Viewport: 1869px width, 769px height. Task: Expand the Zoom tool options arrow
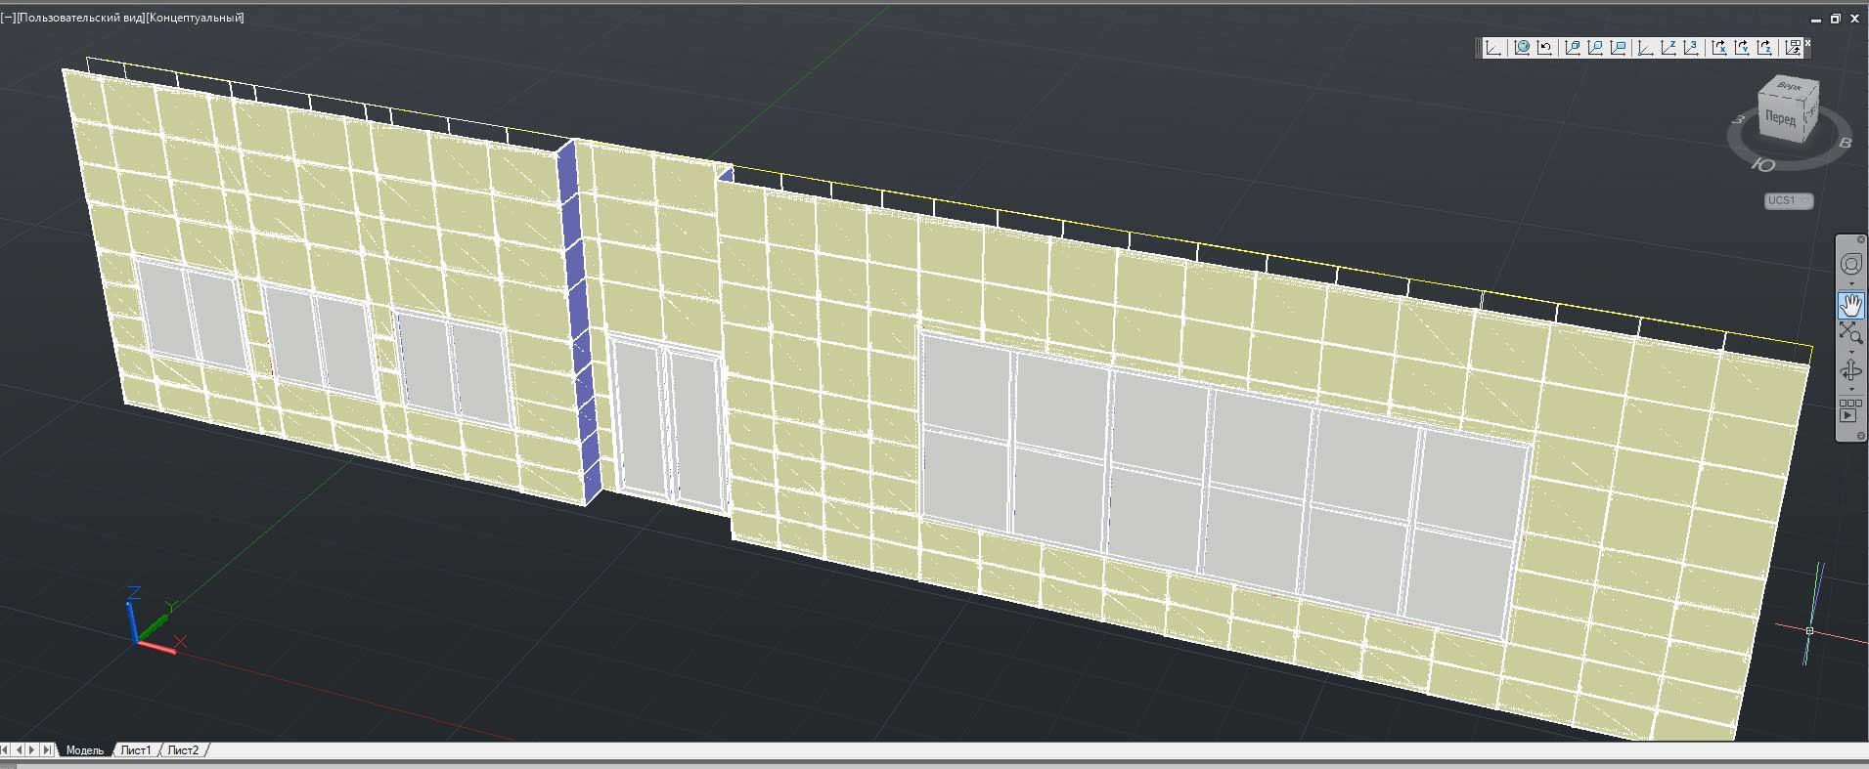click(1851, 352)
